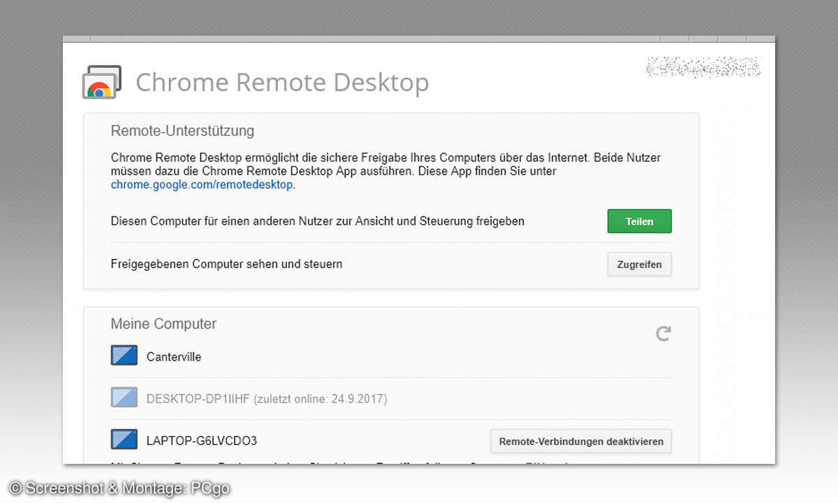
Task: Refresh the Meine Computer list
Action: click(x=663, y=333)
